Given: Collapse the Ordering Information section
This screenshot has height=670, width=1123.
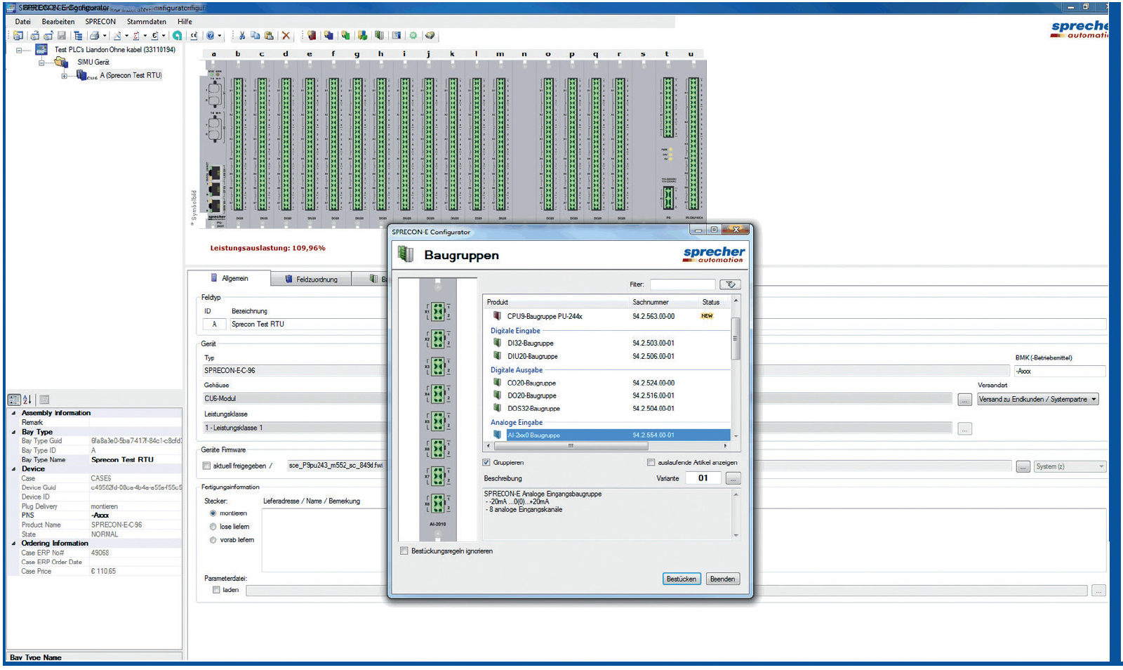Looking at the screenshot, I should click(13, 543).
